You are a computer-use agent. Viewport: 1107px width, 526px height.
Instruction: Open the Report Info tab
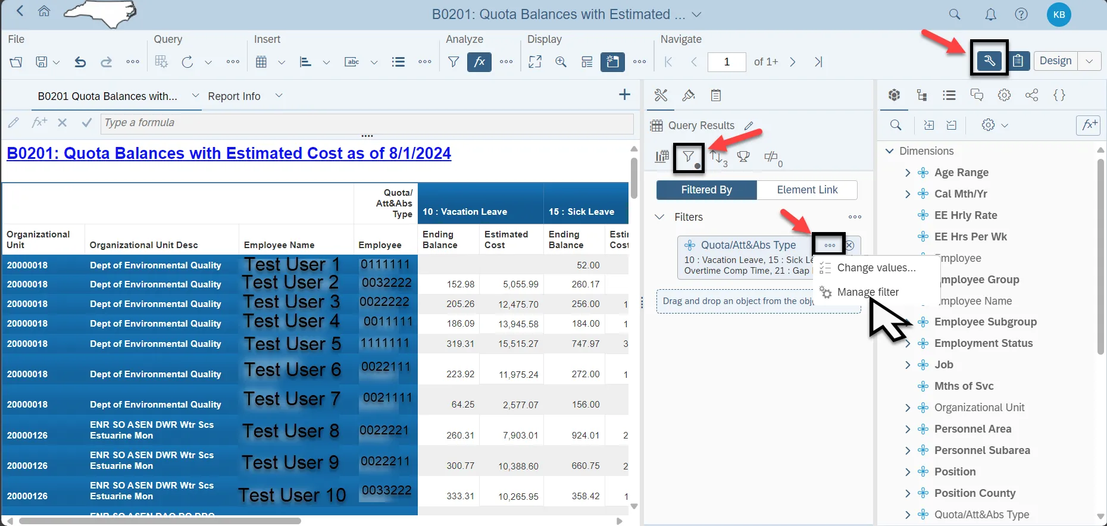pos(234,96)
